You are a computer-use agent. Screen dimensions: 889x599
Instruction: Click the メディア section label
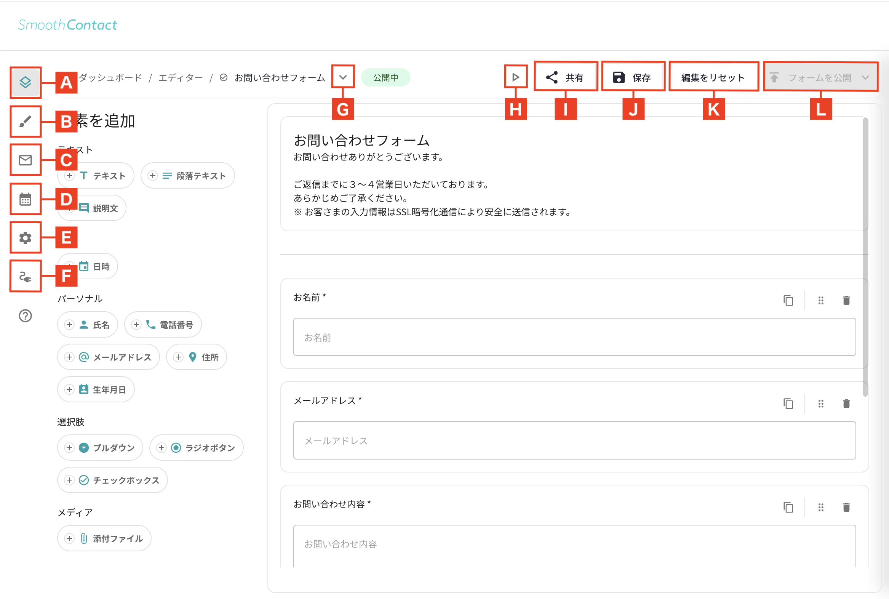pyautogui.click(x=75, y=513)
